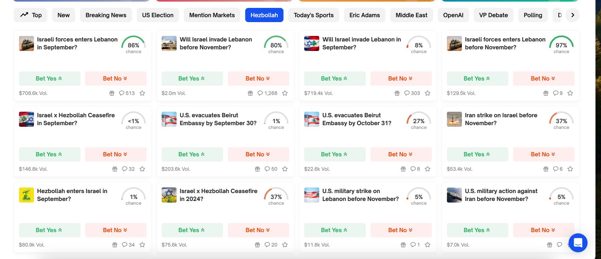The width and height of the screenshot is (601, 259).
Task: Bet Yes on 'Israel x Hezbollah Ceasefire in September'
Action: tap(49, 154)
